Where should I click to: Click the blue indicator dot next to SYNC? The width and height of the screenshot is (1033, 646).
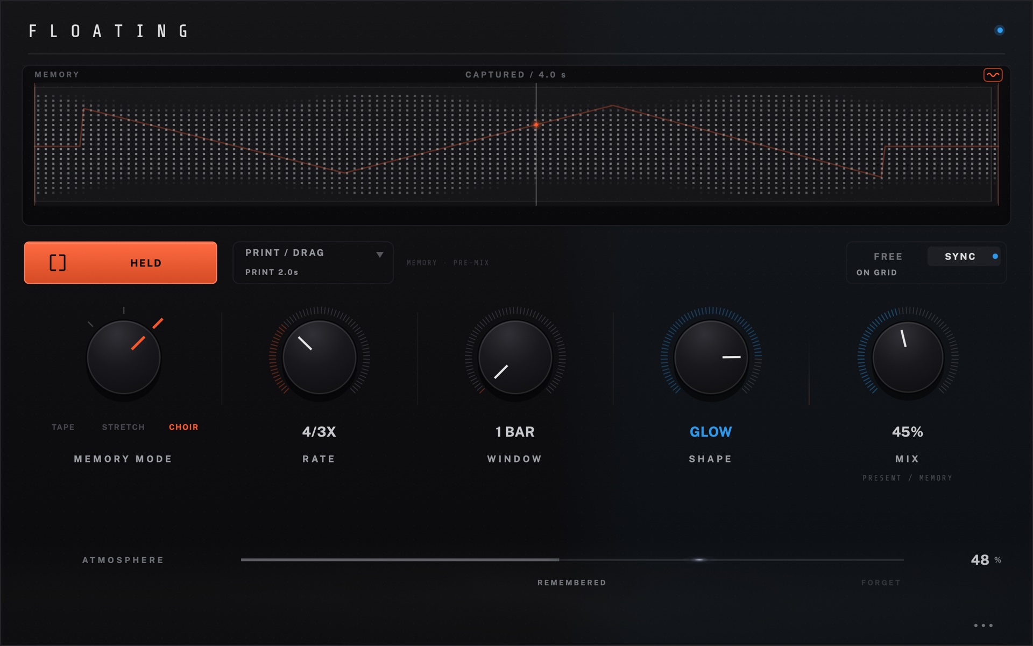995,256
